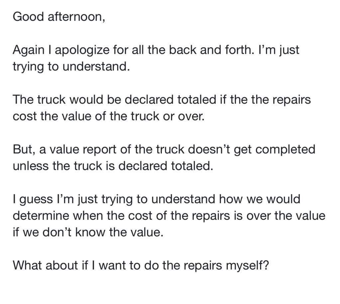This screenshot has height=304, width=340.
Task: Click the line 'unless the truck is declared totaled.'
Action: pyautogui.click(x=113, y=166)
